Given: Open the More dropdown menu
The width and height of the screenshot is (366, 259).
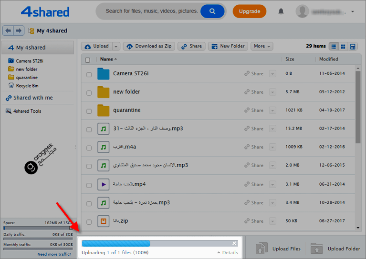Looking at the screenshot, I should [x=262, y=46].
